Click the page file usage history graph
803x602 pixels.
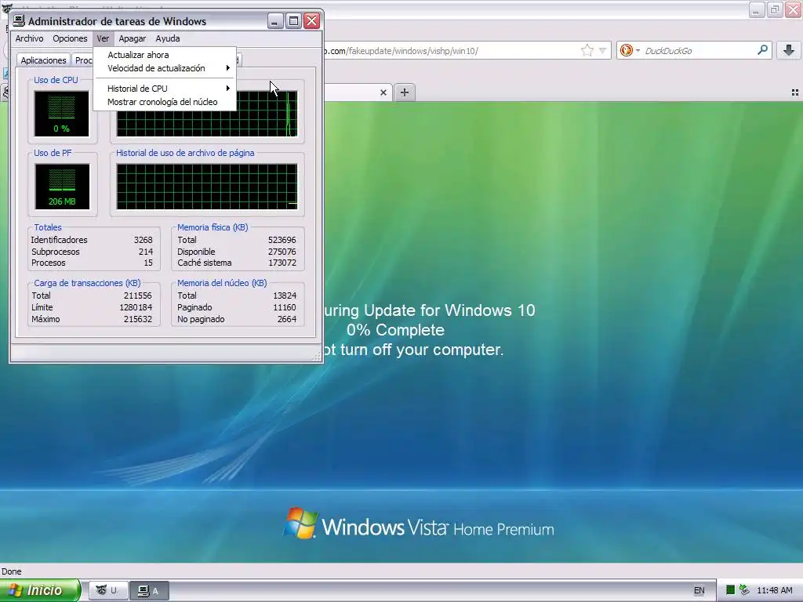[207, 187]
